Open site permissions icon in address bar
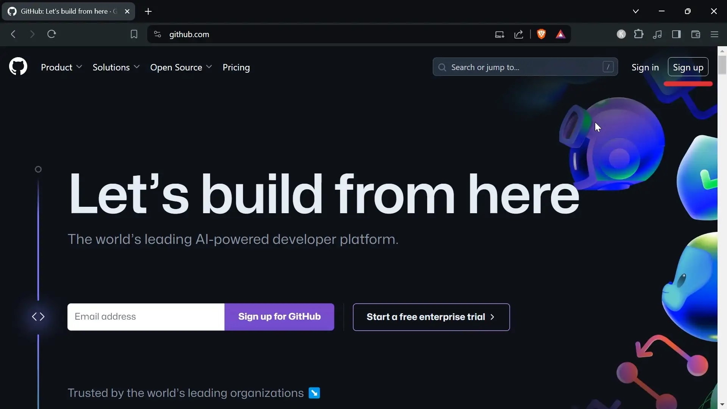The image size is (727, 409). coord(157,34)
